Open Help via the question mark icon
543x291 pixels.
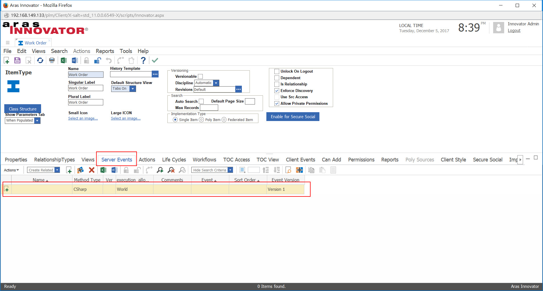click(x=143, y=60)
